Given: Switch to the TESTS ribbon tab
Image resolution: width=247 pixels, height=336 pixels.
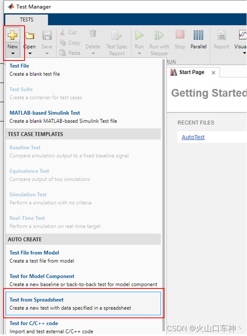Looking at the screenshot, I should (27, 20).
